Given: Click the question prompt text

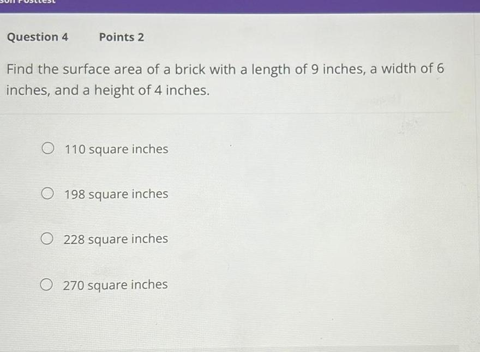Looking at the screenshot, I should pyautogui.click(x=224, y=80).
